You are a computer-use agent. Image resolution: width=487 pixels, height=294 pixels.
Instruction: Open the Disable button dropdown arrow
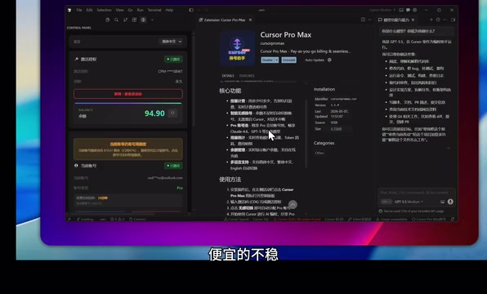(x=276, y=60)
